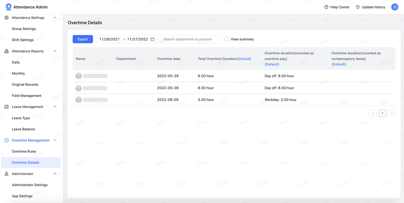
Task: Collapse the Overtime Management section chevron
Action: pos(55,140)
